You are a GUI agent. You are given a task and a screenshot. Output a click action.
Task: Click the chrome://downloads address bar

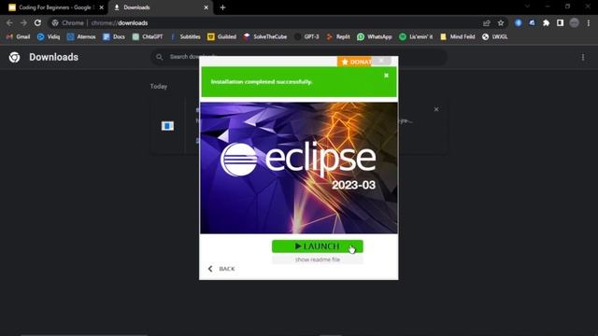(x=267, y=22)
